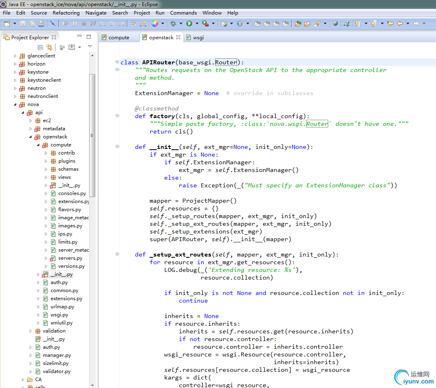Click the Previous Annotation icon

point(374,23)
